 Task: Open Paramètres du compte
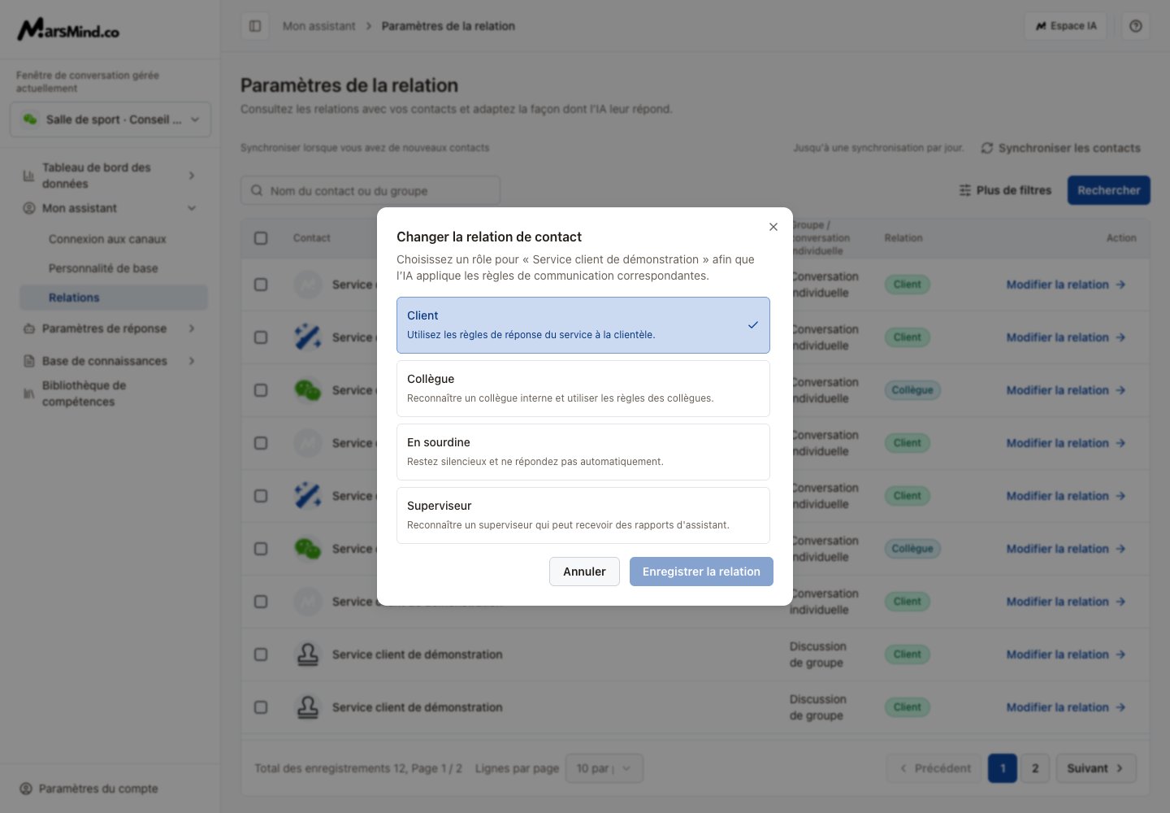tap(89, 789)
